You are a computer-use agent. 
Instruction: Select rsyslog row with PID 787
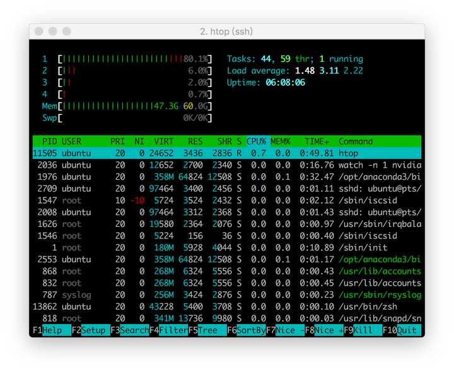tap(227, 294)
